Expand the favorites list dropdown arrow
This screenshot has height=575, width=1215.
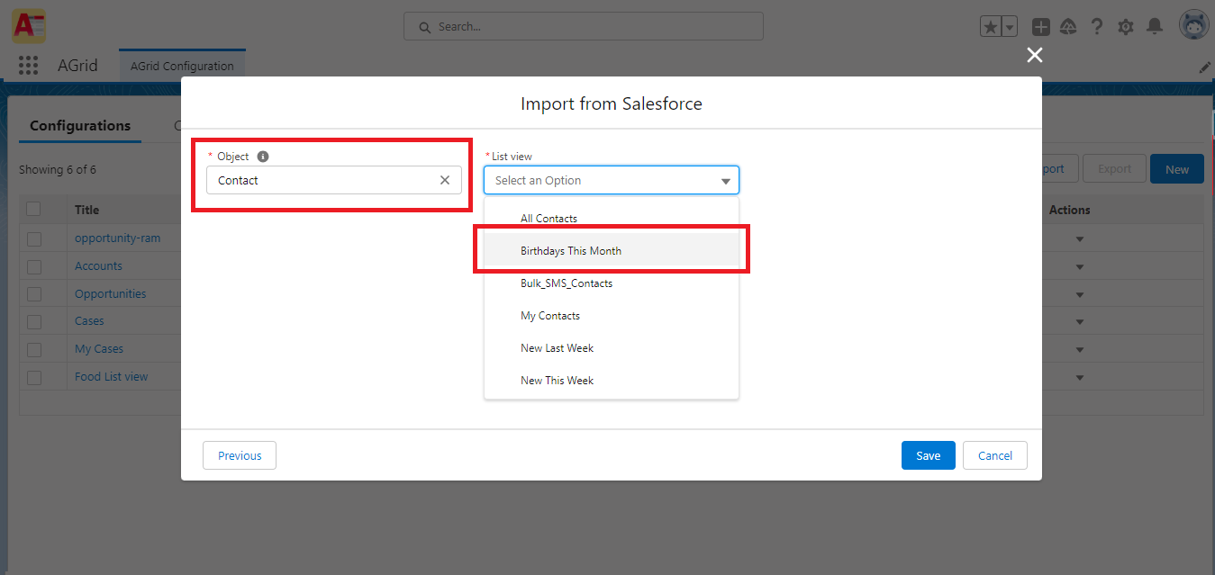(1009, 27)
